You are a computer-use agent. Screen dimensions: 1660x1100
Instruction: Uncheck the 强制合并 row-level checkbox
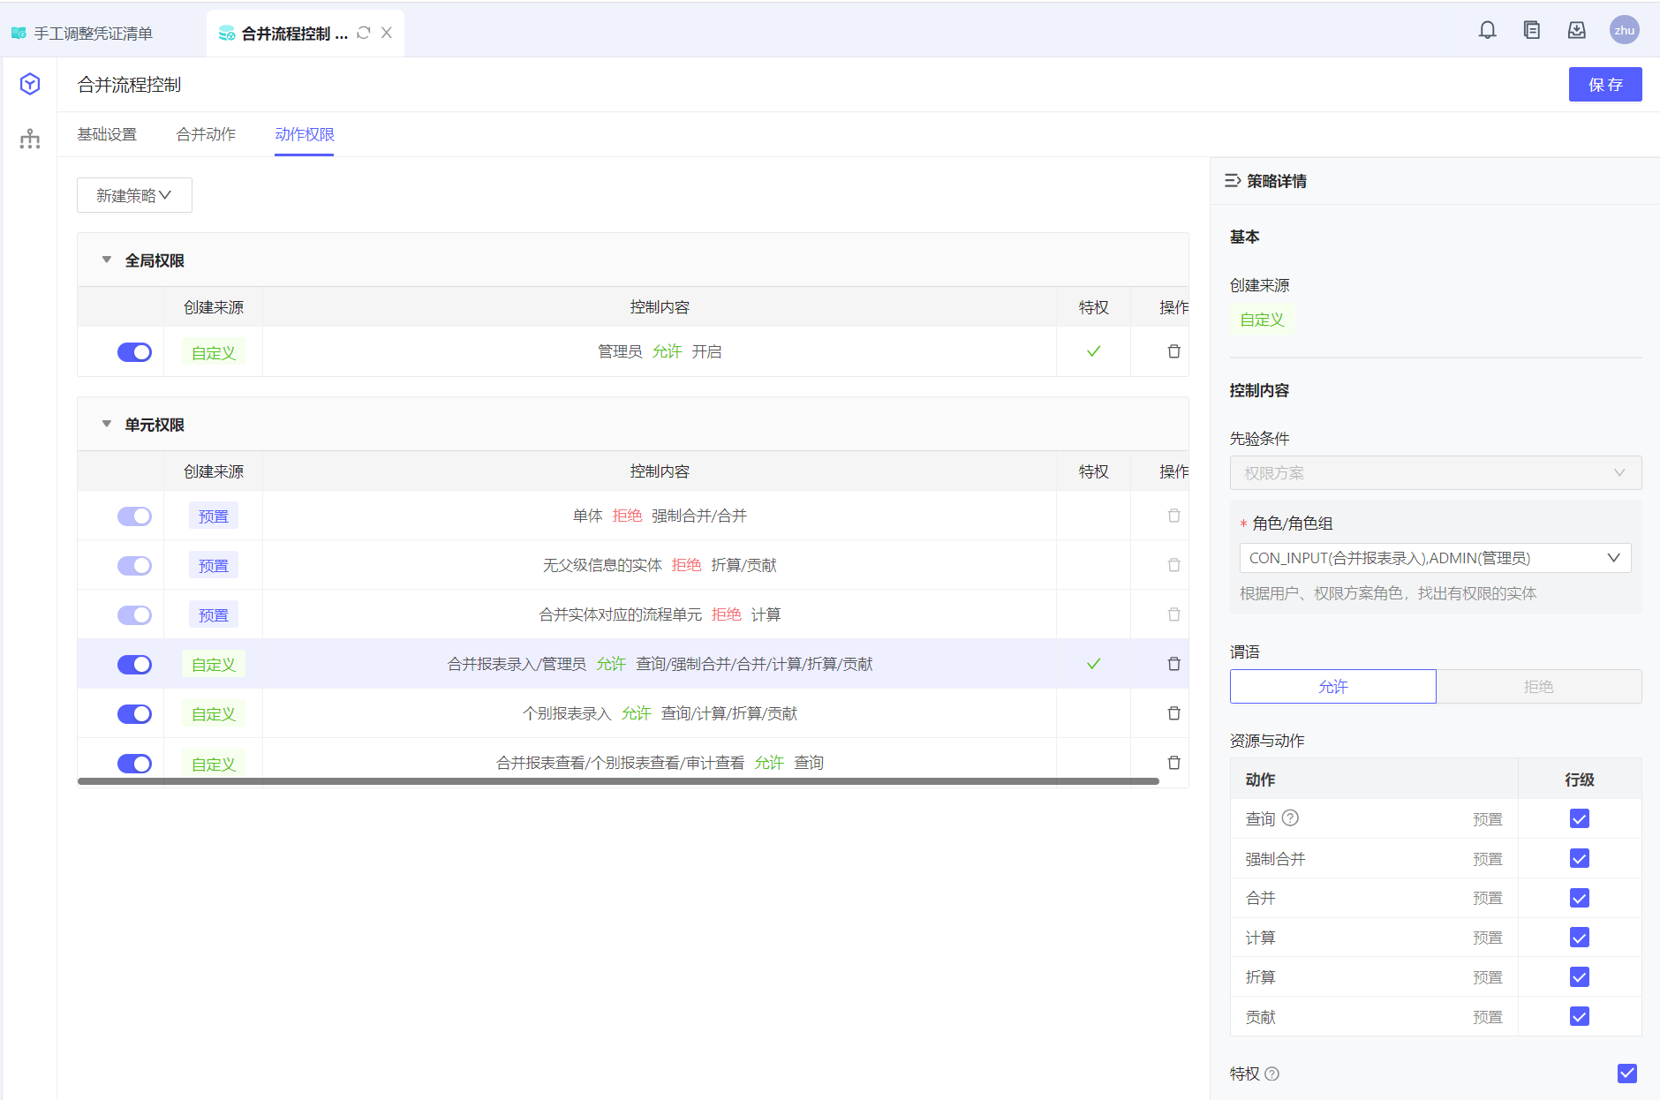(1580, 858)
